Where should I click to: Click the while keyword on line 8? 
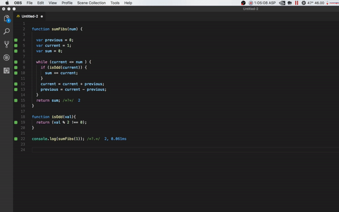[x=41, y=62]
